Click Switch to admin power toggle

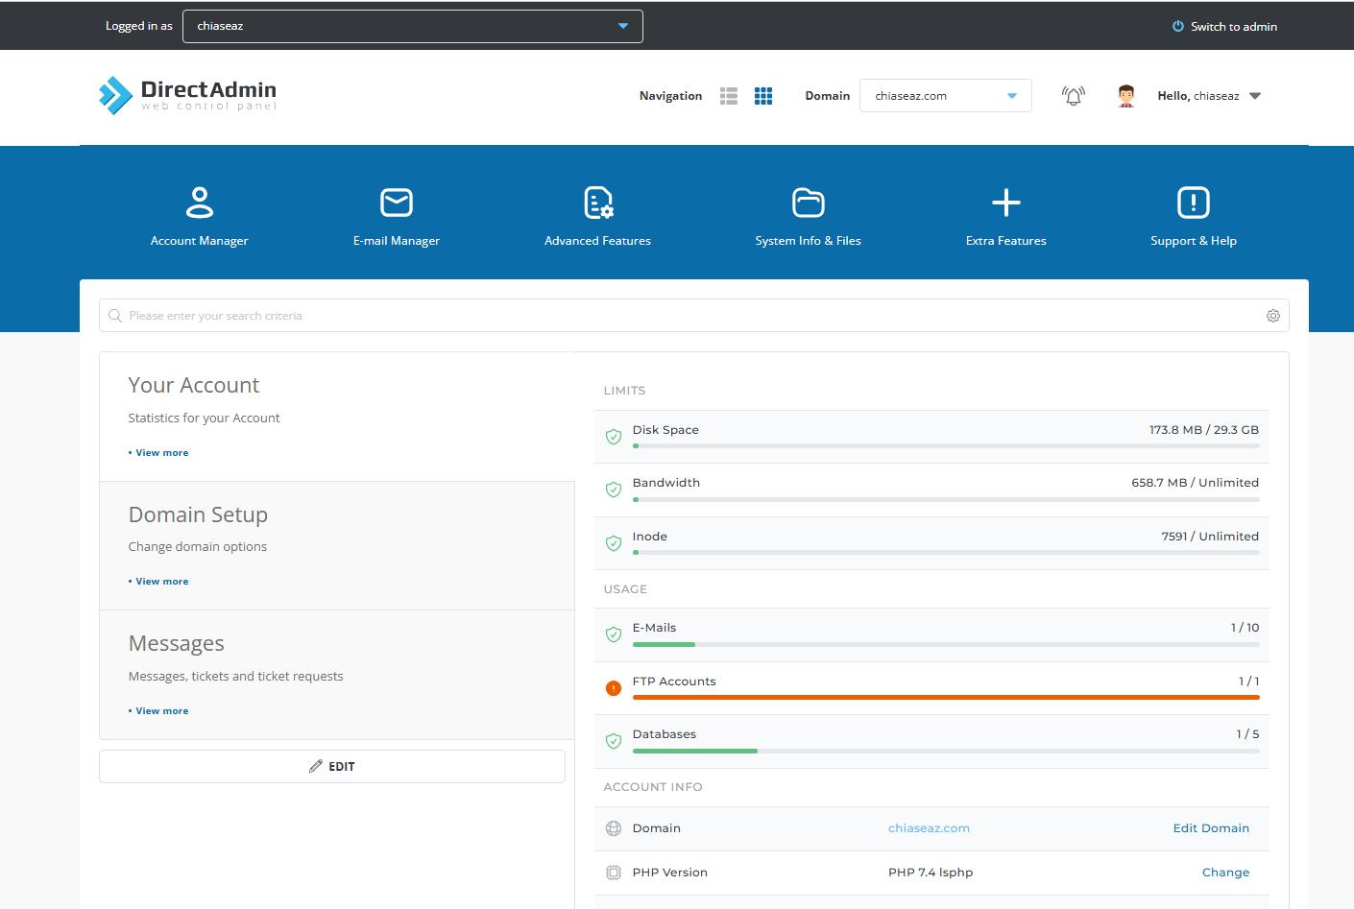(x=1224, y=27)
